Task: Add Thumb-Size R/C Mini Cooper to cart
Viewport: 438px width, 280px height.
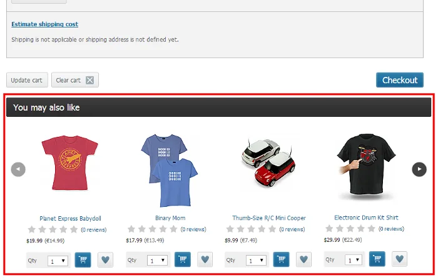Action: [282, 259]
